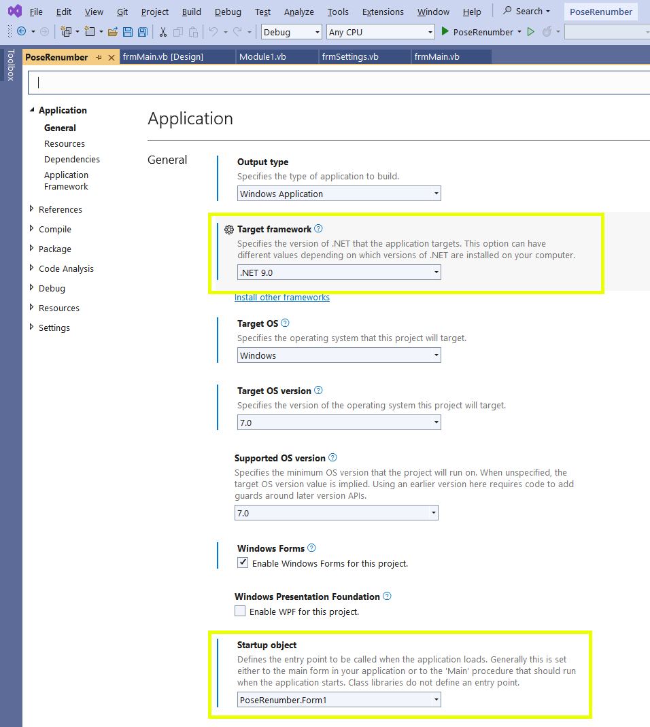Click the Navigate Backward arrow icon
This screenshot has height=727, width=650.
tap(21, 31)
